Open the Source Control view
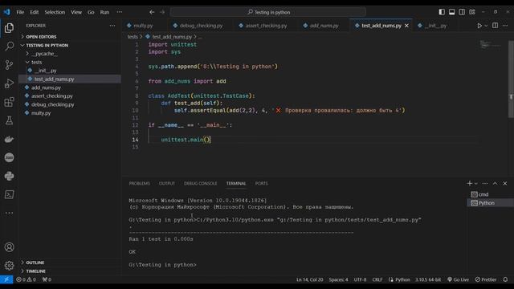This screenshot has width=514, height=289. (9, 64)
